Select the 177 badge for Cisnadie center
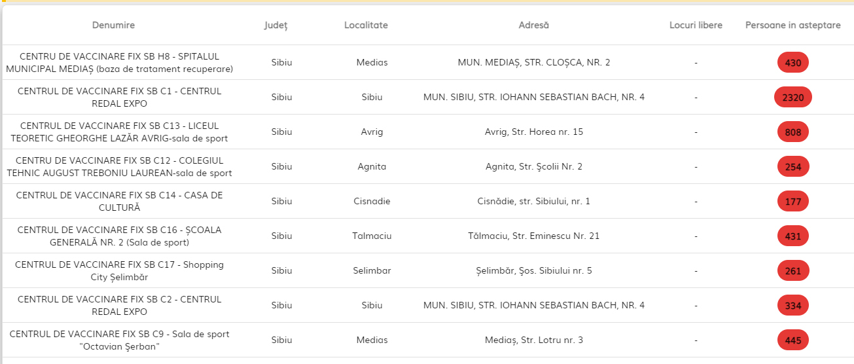Viewport: 854px width, 364px height. point(793,202)
